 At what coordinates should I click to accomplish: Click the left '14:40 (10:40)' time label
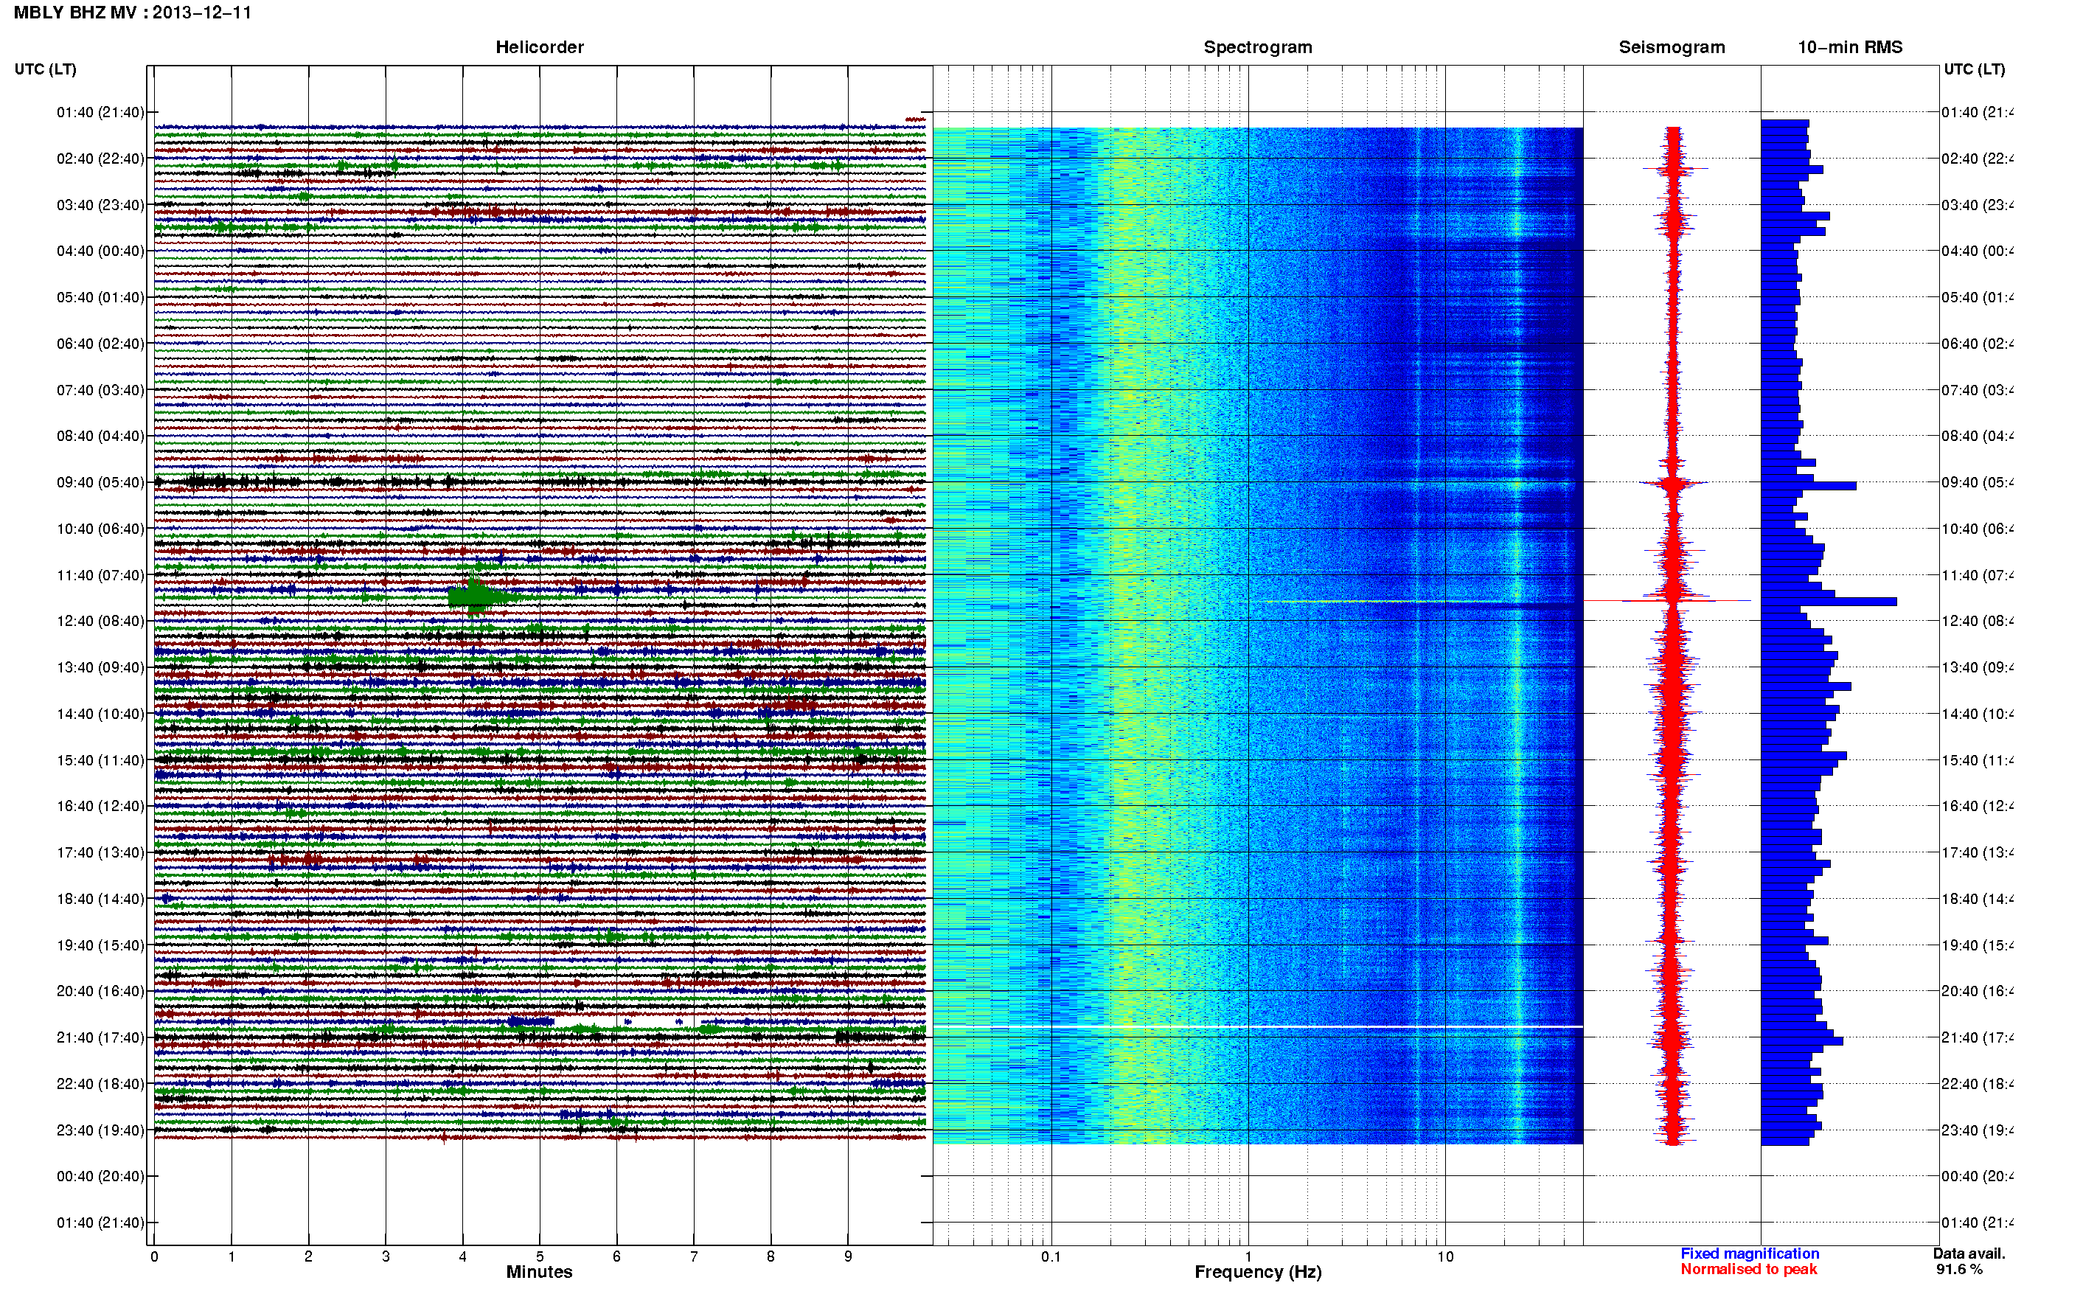pos(100,714)
